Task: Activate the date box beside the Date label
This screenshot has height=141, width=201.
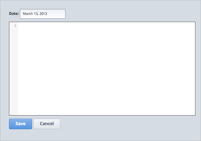Action: point(43,14)
